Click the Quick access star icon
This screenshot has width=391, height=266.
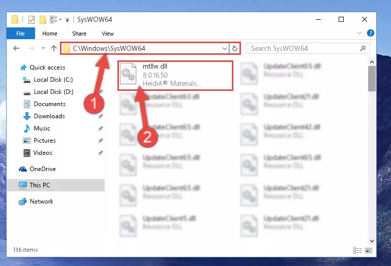coord(23,68)
